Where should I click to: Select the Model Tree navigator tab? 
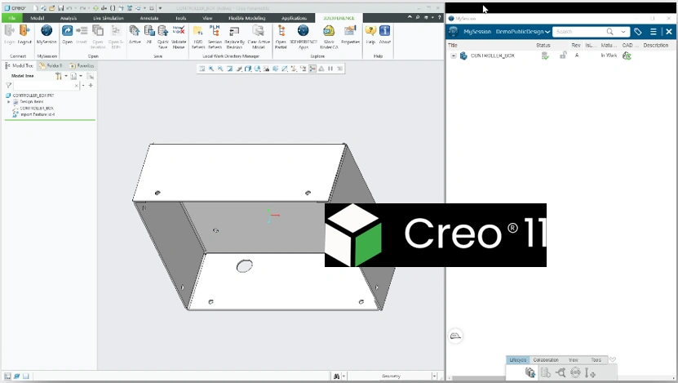coord(19,66)
